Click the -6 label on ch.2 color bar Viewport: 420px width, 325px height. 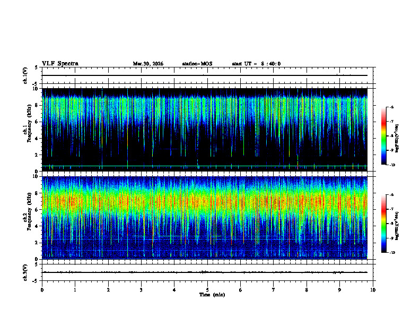pos(392,195)
